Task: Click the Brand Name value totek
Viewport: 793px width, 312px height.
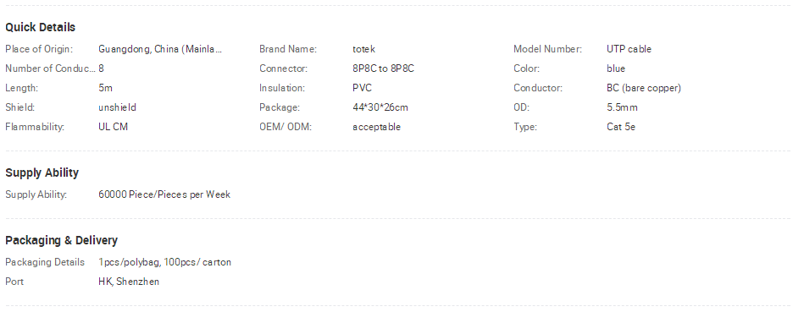Action: click(x=363, y=49)
